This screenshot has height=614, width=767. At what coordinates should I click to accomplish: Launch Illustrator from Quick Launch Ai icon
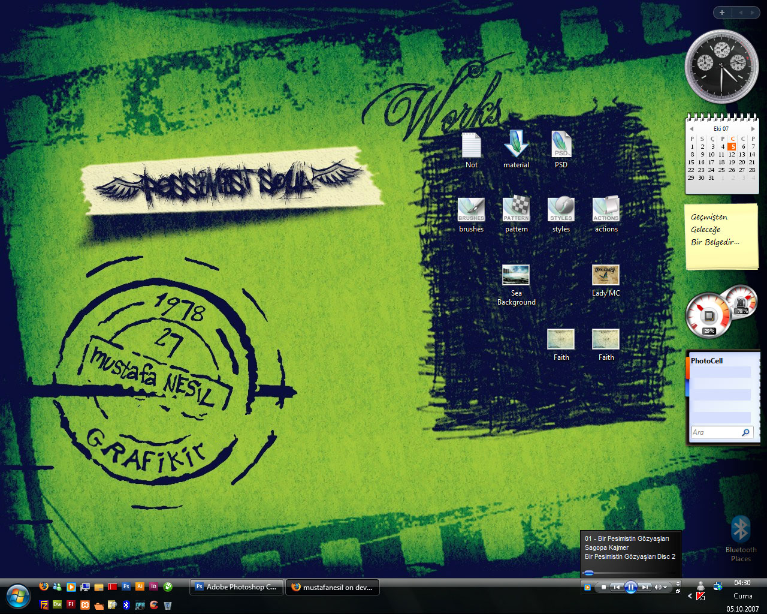coord(140,586)
